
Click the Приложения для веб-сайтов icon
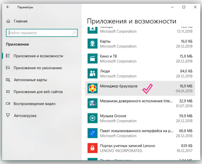(x=8, y=92)
